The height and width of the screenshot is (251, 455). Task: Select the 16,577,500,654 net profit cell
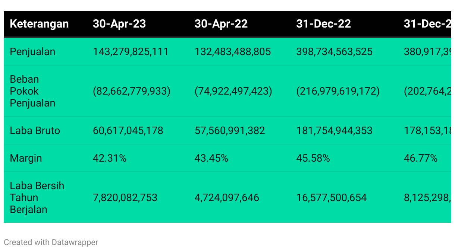[x=332, y=197]
